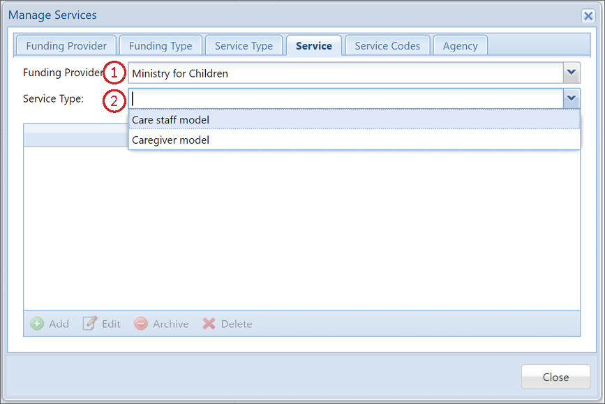Switch to the Agency tab

click(461, 46)
